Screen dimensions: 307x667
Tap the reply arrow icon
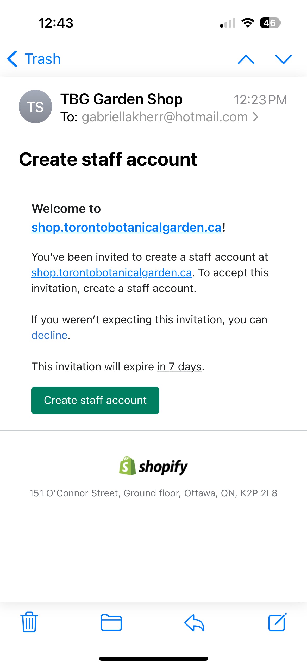coord(194,622)
